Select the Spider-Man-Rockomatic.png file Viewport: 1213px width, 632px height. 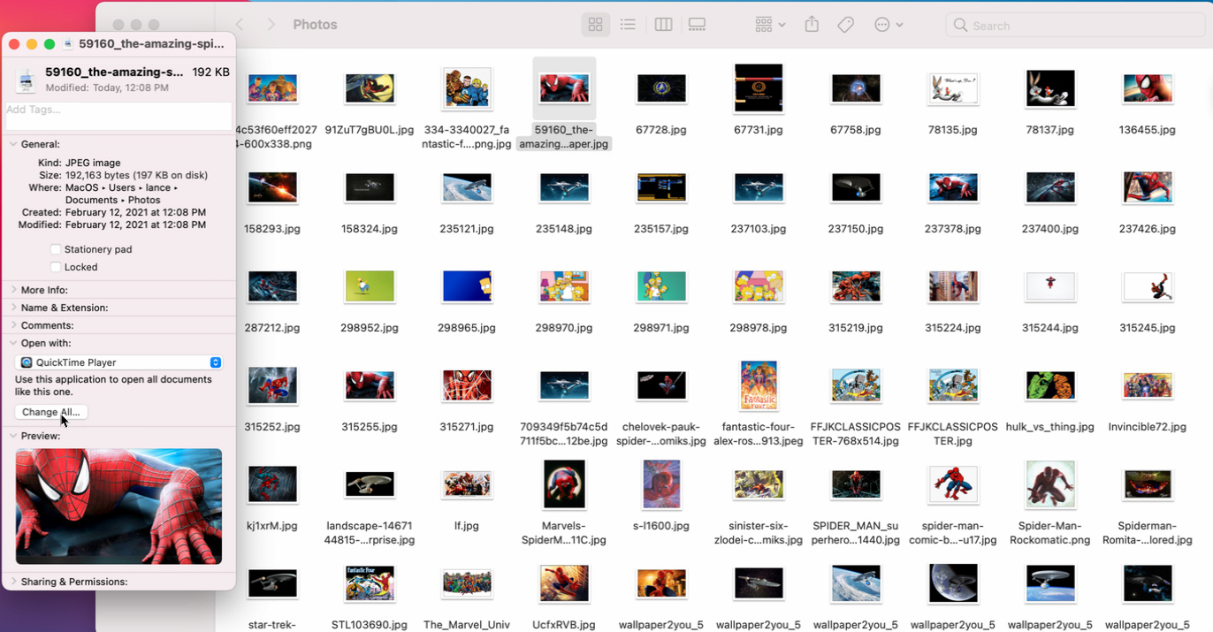coord(1050,484)
